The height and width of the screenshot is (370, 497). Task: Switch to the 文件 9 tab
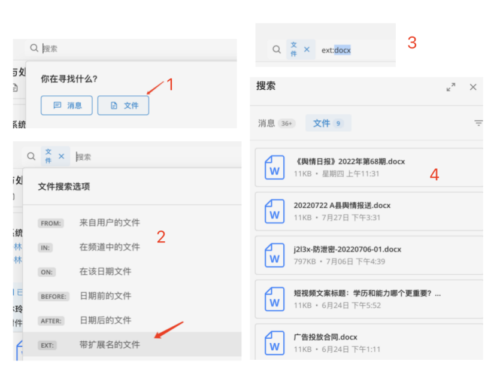pyautogui.click(x=328, y=123)
